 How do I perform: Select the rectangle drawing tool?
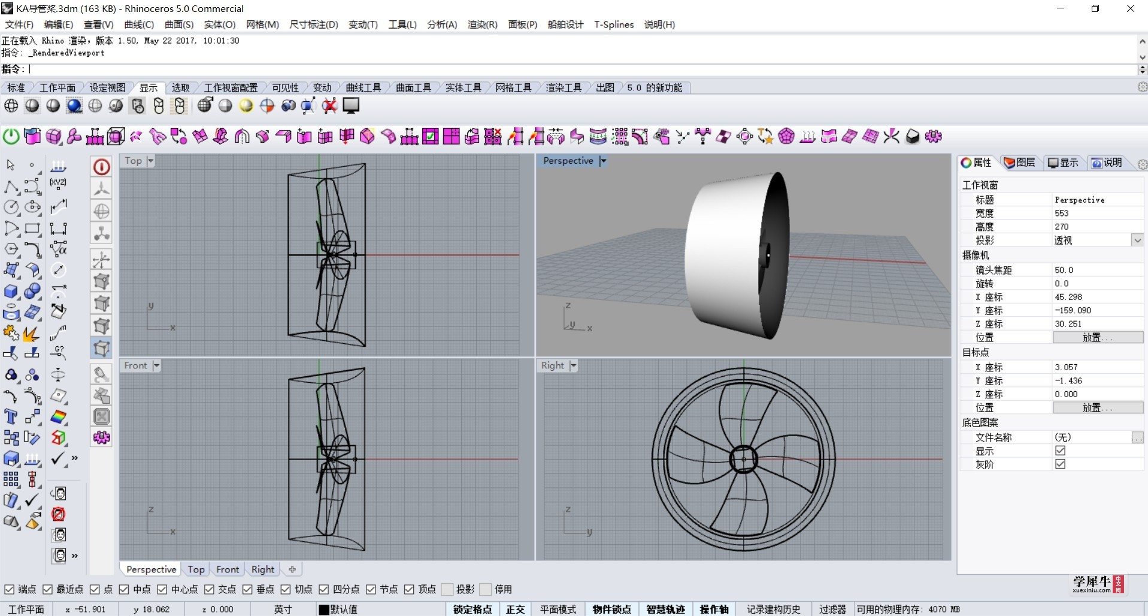pyautogui.click(x=32, y=228)
